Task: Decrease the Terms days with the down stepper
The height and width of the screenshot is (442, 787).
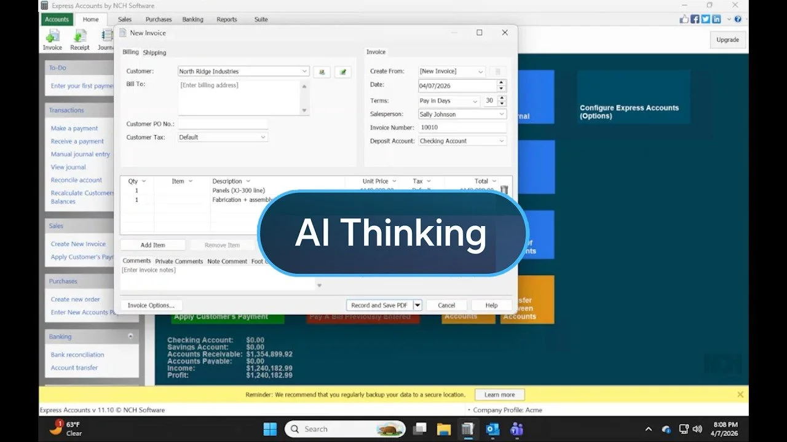Action: tap(502, 103)
